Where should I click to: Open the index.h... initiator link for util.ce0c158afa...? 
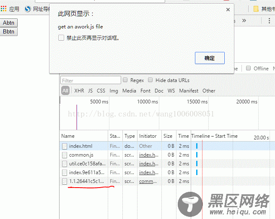coord(149,164)
